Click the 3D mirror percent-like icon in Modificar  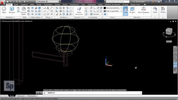tap(57, 8)
